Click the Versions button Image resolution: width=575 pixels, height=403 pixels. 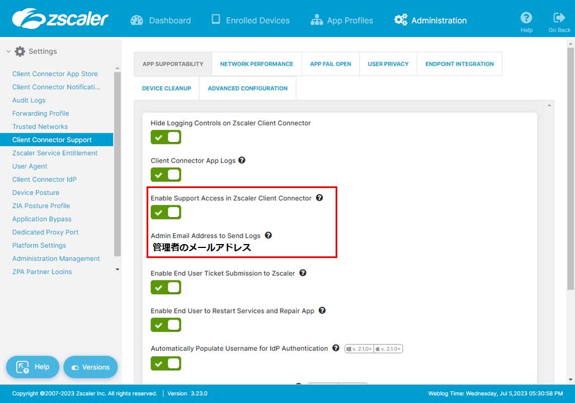(x=91, y=367)
